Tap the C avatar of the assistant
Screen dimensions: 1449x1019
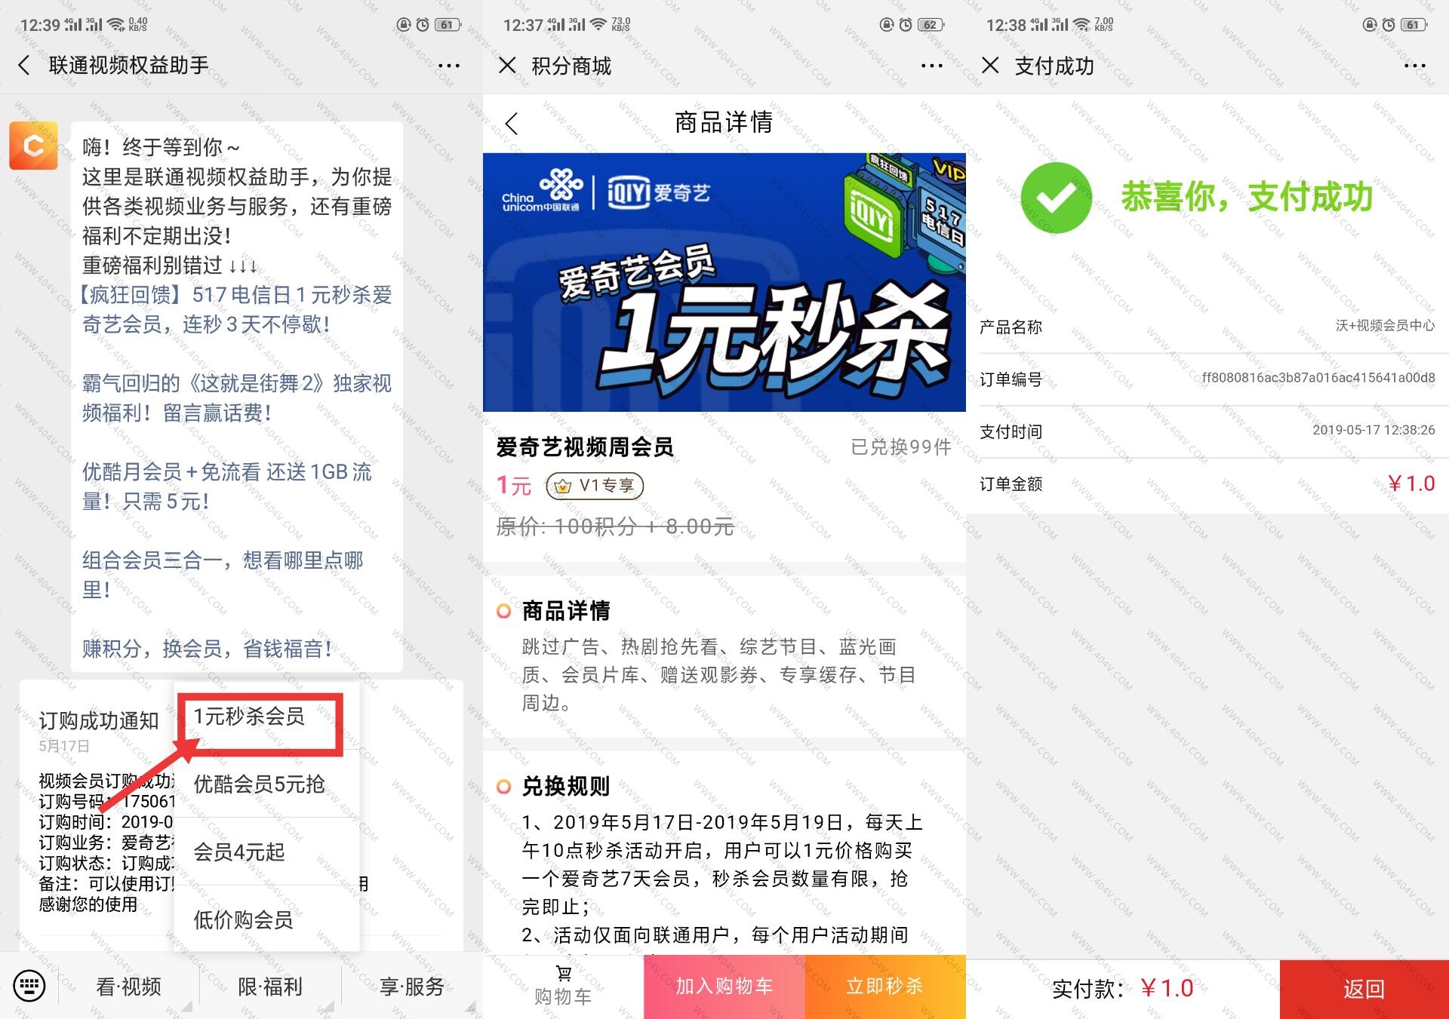click(33, 146)
